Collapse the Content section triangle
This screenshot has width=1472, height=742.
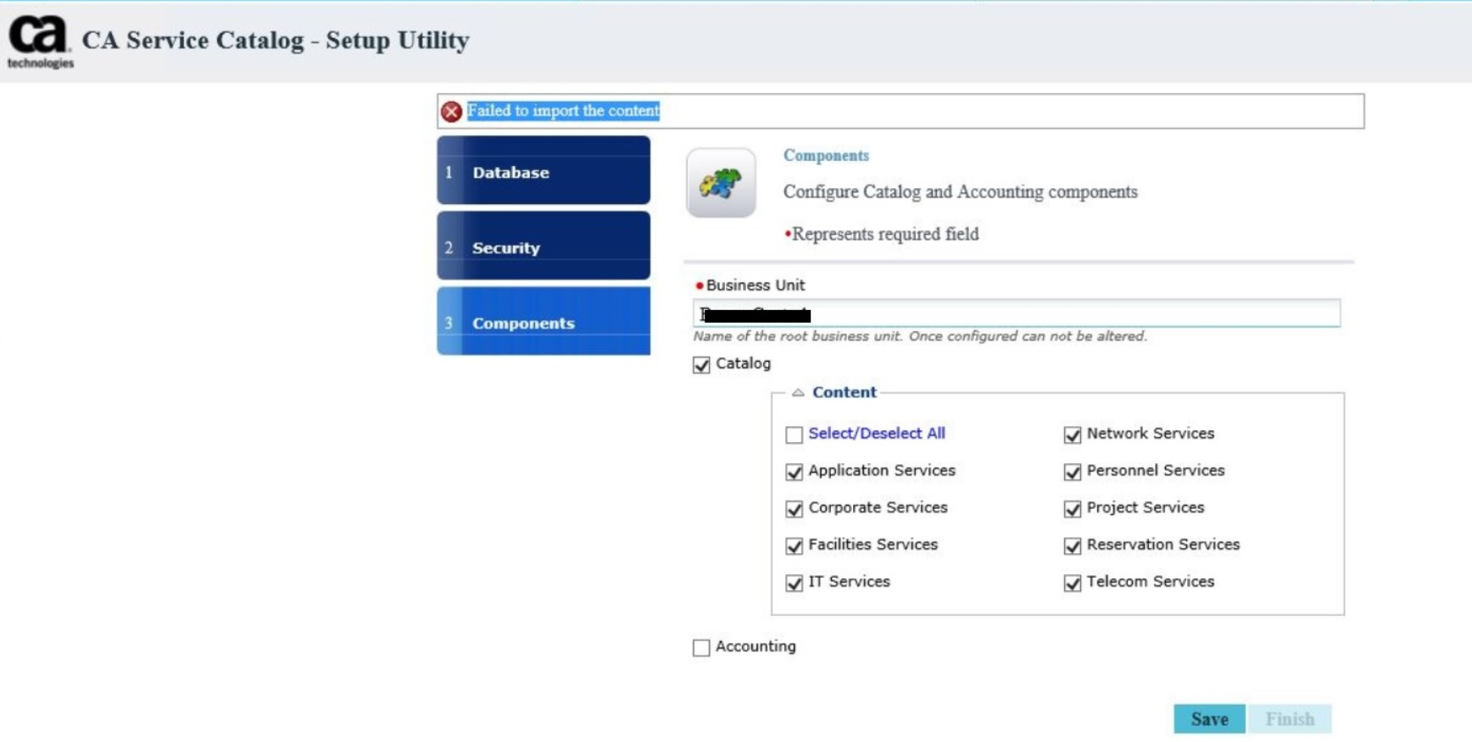[798, 392]
